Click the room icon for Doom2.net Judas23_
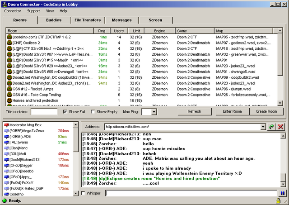This screenshot has width=289, height=205. 9,83
